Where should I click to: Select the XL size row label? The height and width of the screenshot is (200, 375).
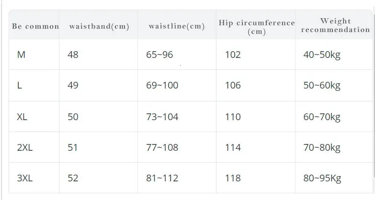[x=22, y=117]
